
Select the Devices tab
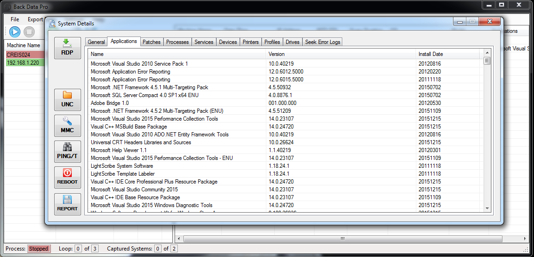pos(228,42)
